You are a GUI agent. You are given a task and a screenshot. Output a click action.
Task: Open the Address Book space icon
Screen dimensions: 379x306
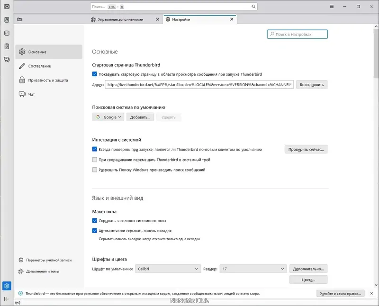7,20
